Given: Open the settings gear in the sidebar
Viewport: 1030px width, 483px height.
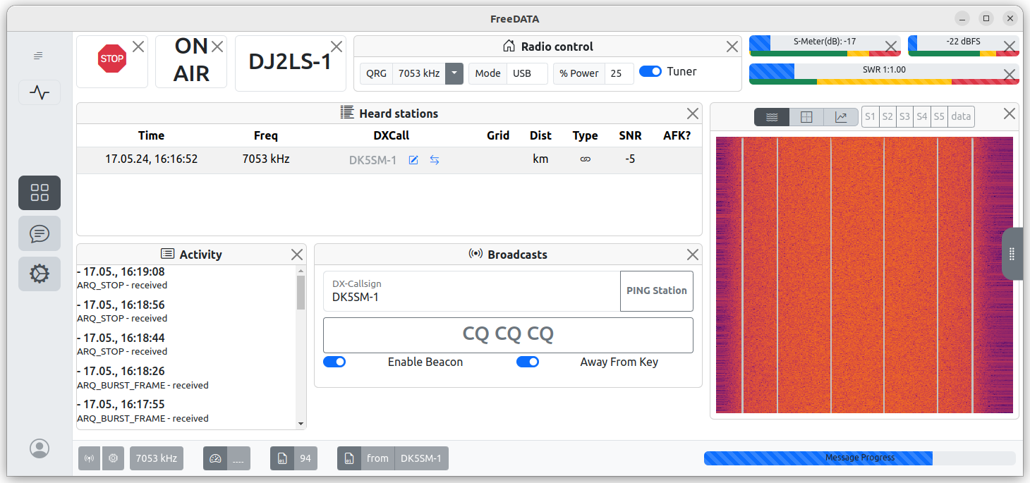Looking at the screenshot, I should point(40,274).
